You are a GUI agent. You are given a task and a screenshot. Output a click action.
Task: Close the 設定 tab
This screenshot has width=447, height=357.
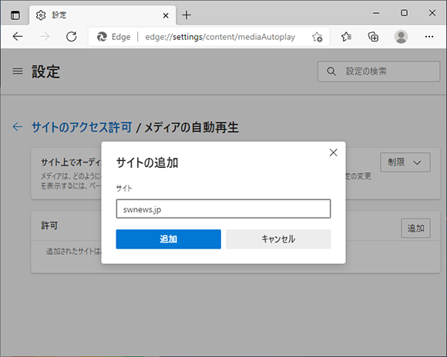tap(166, 15)
